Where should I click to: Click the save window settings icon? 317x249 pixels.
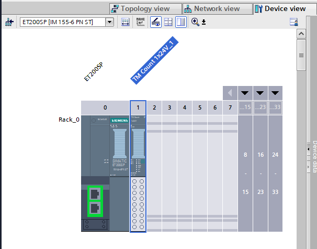click(x=293, y=22)
